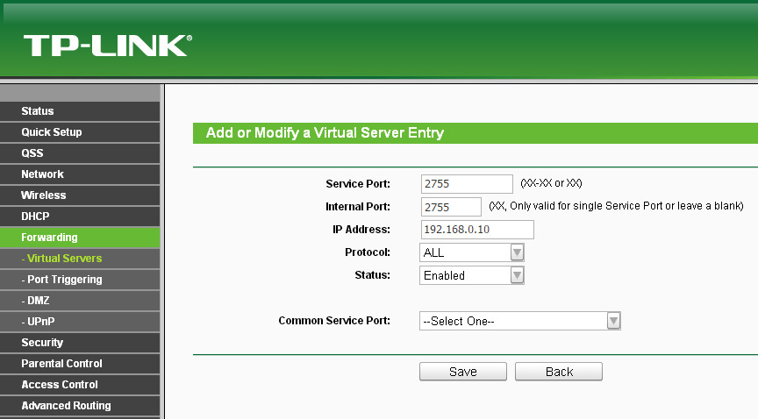
Task: Click the Service Port label
Action: (358, 184)
